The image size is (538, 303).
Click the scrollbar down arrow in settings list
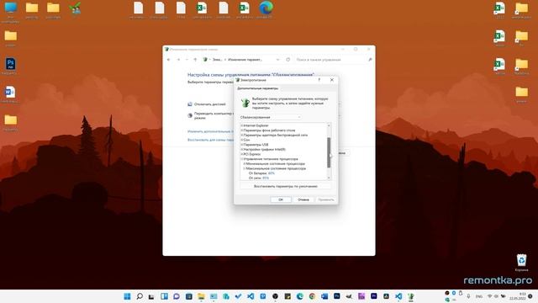pos(329,178)
